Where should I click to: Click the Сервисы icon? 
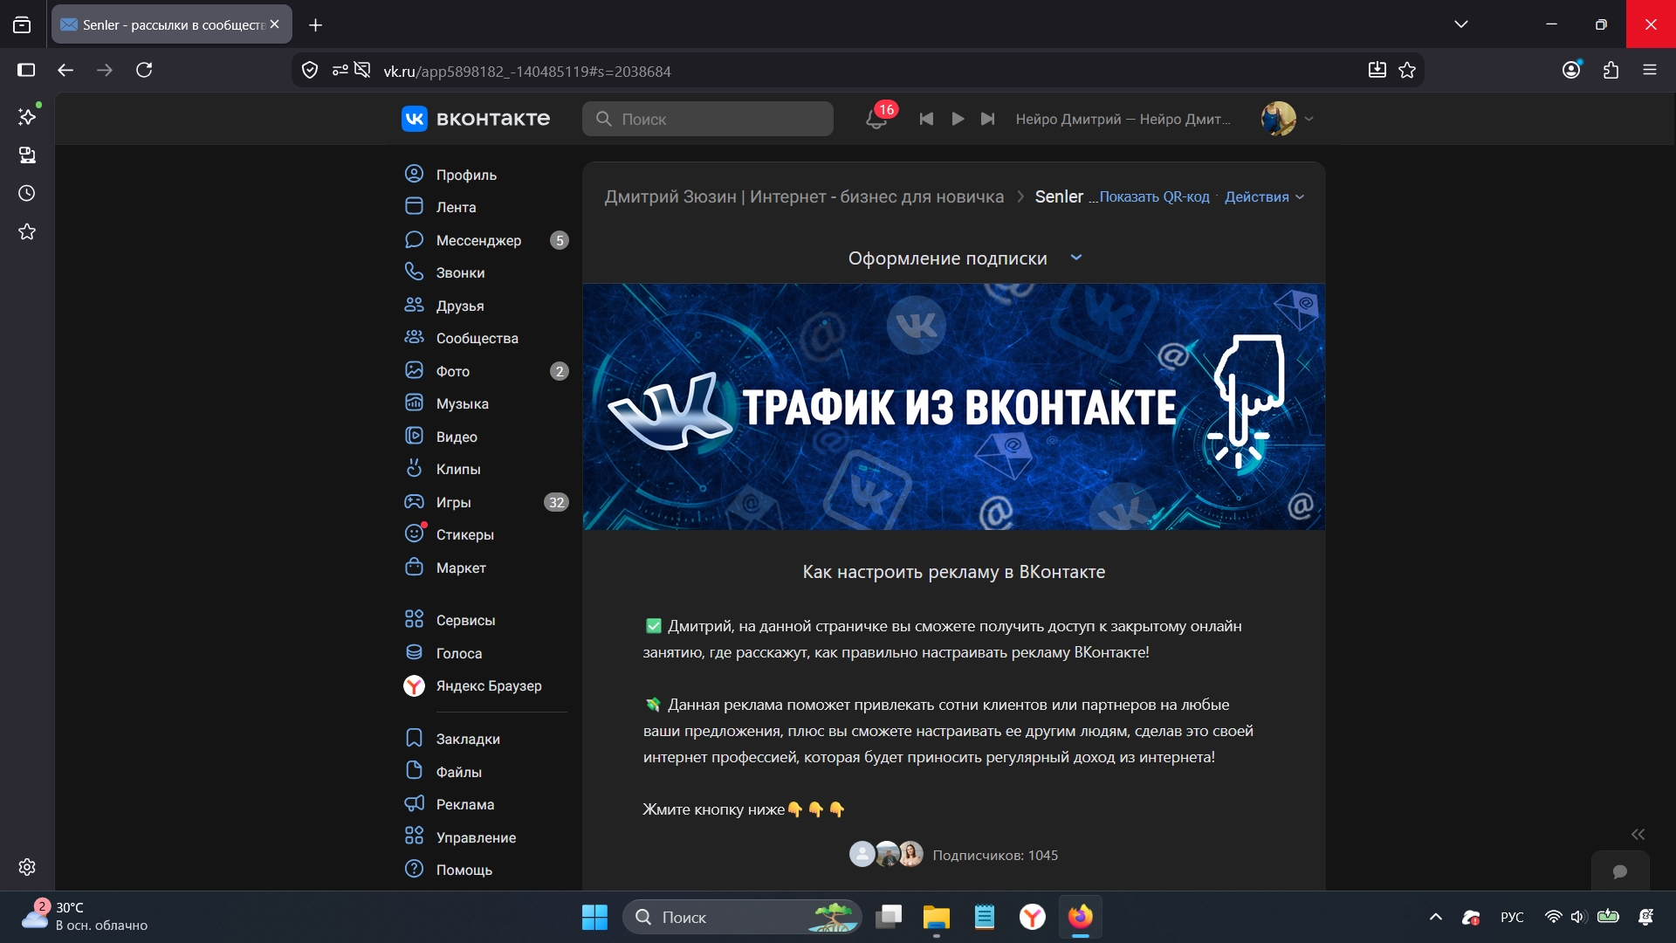414,619
